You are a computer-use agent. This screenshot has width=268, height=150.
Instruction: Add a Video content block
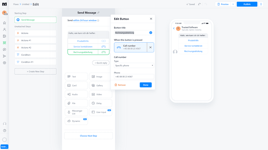(100, 94)
